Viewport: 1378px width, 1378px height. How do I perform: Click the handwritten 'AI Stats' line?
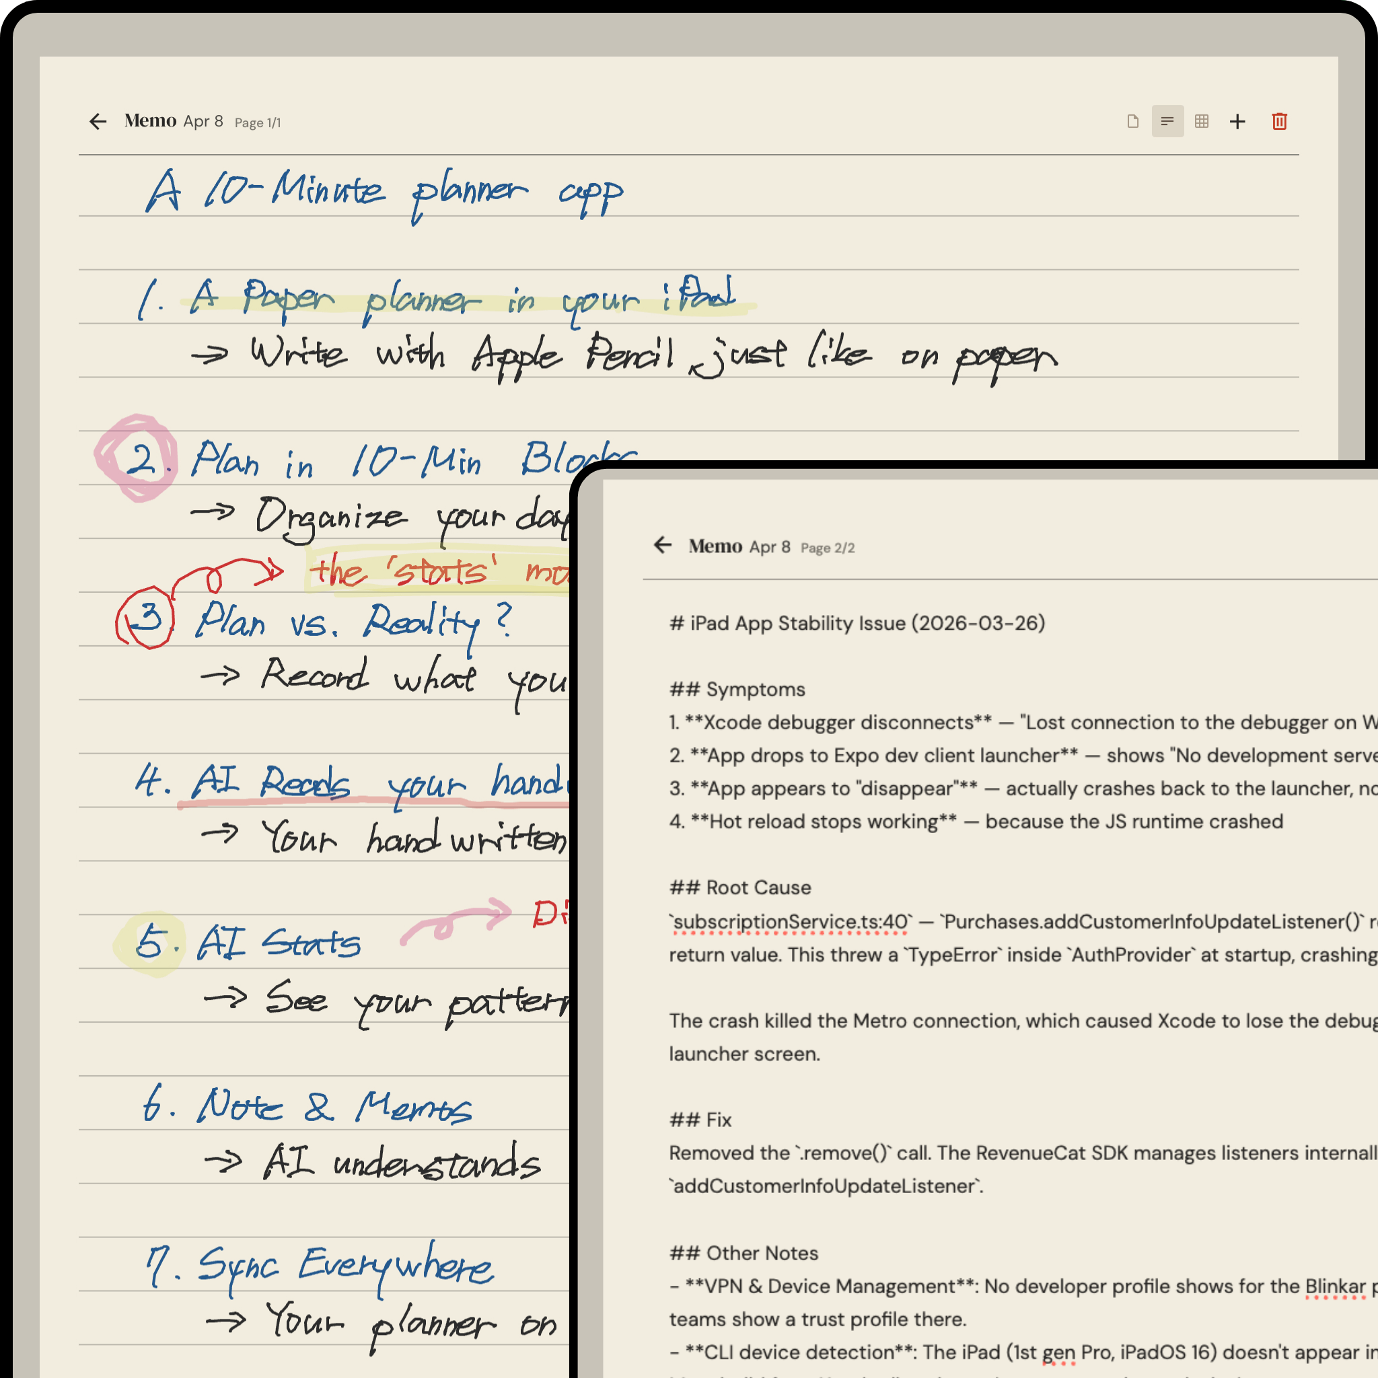(x=248, y=942)
